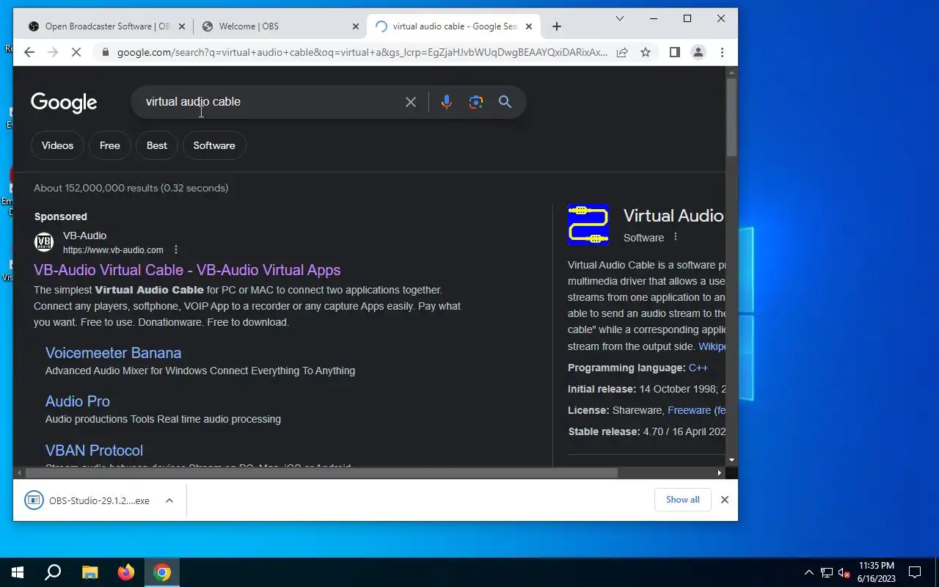Viewport: 939px width, 587px height.
Task: Show all downloads
Action: coord(683,500)
